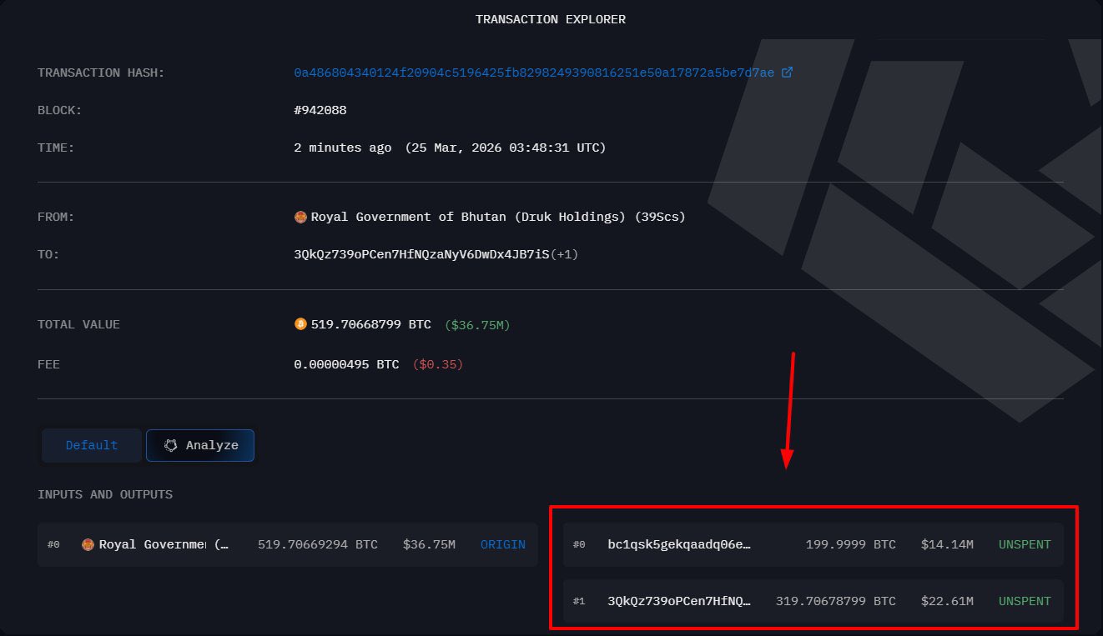Switch to the Default tab
Viewport: 1103px width, 636px height.
[92, 445]
